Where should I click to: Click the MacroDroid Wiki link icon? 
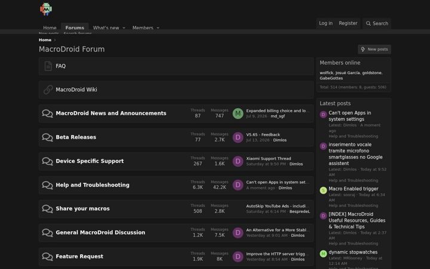[x=48, y=90]
